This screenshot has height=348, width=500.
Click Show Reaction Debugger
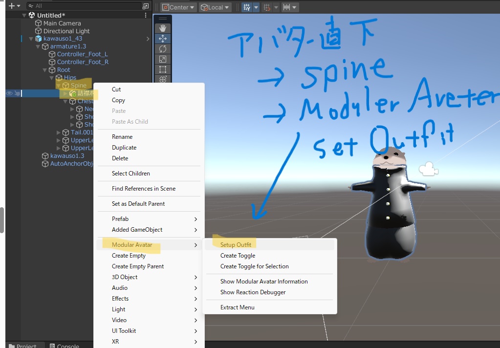coord(253,292)
